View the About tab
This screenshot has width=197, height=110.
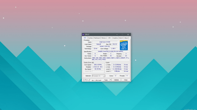coord(126,38)
